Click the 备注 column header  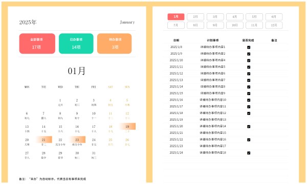[274, 40]
